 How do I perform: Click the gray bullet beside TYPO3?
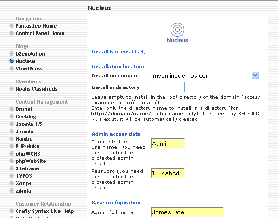pos(12,176)
